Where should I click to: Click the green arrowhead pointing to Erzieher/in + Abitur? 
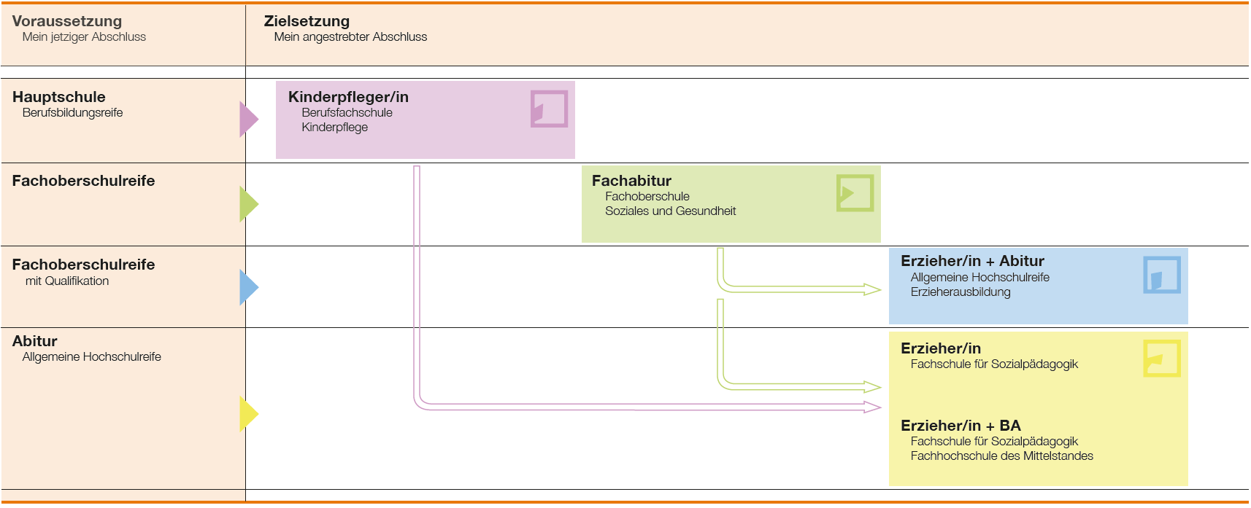(872, 290)
